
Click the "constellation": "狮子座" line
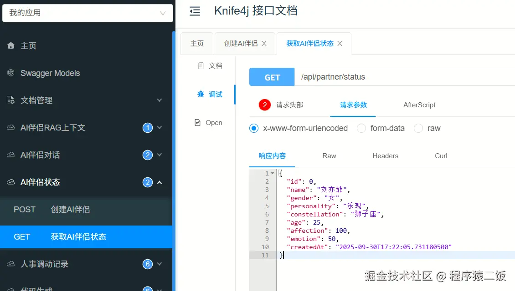click(x=335, y=214)
